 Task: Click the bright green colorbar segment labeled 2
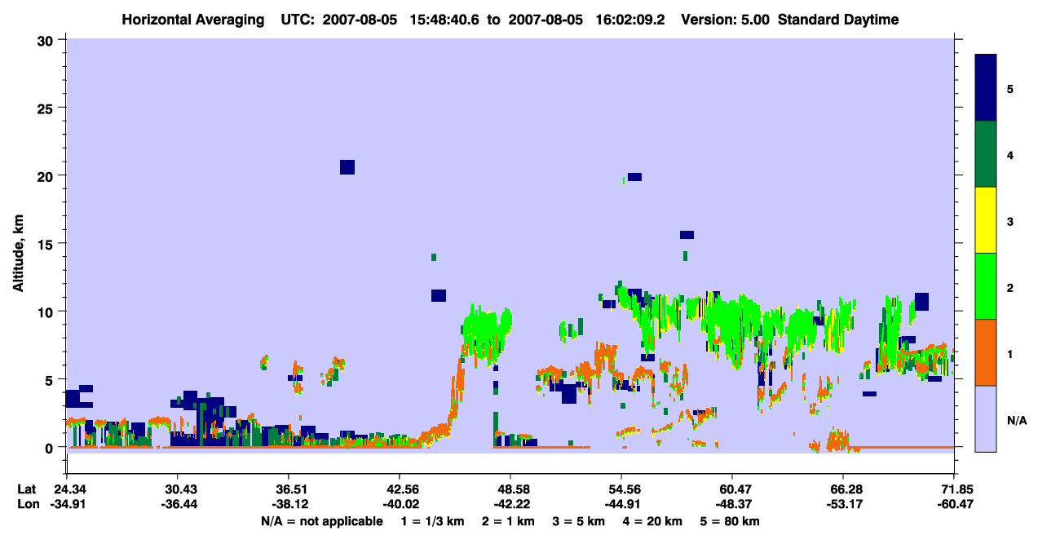point(986,286)
